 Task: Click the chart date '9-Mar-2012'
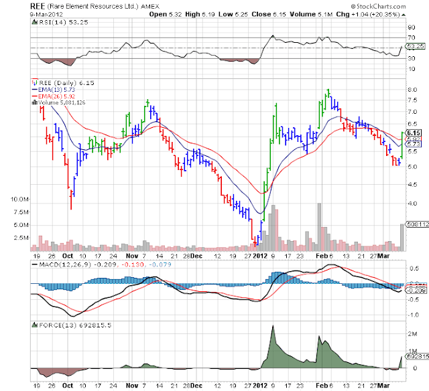tap(46, 15)
